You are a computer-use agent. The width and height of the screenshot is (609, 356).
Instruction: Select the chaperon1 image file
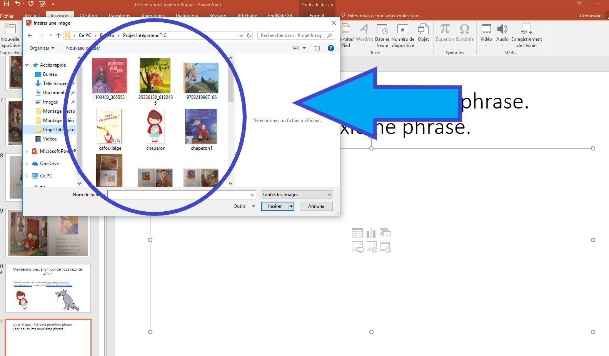(201, 130)
